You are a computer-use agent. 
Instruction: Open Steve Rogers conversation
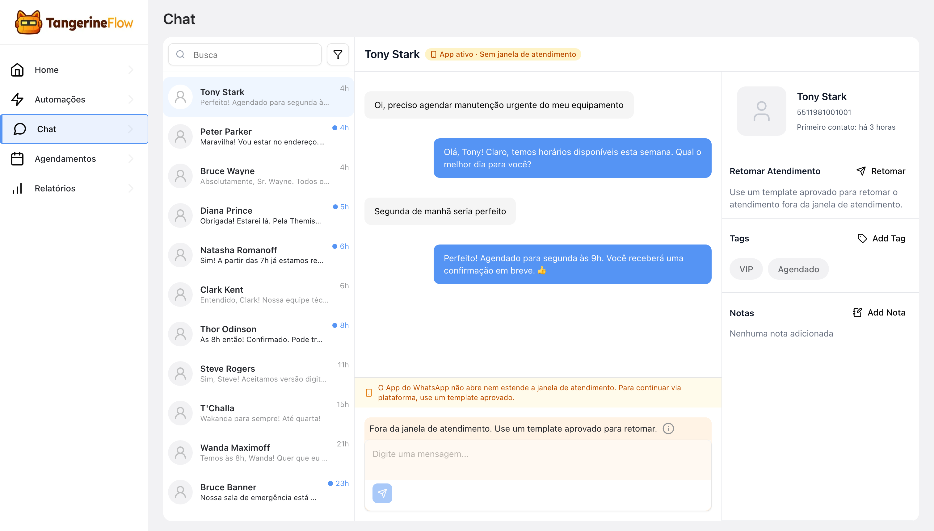pos(259,374)
